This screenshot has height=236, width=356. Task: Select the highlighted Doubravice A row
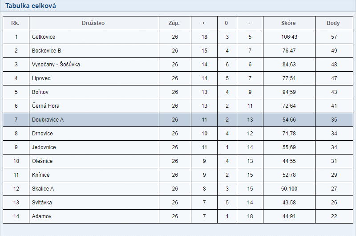(x=178, y=120)
